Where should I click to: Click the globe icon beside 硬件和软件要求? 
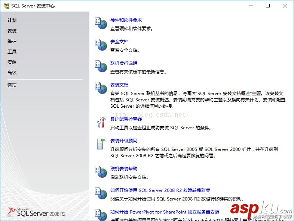tap(101, 23)
